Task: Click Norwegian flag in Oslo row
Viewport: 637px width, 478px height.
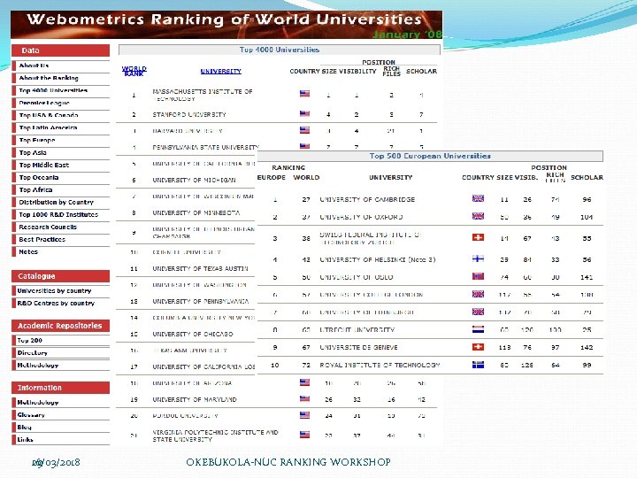Action: [478, 276]
